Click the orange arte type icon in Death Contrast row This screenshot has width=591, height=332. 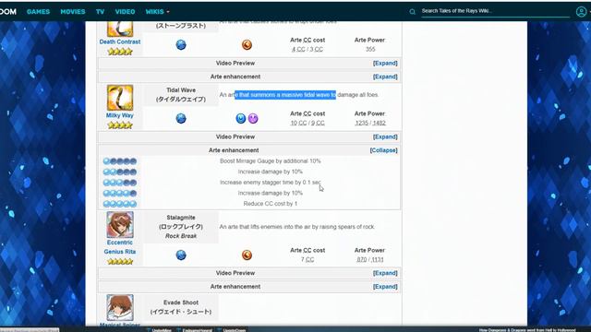coord(247,45)
